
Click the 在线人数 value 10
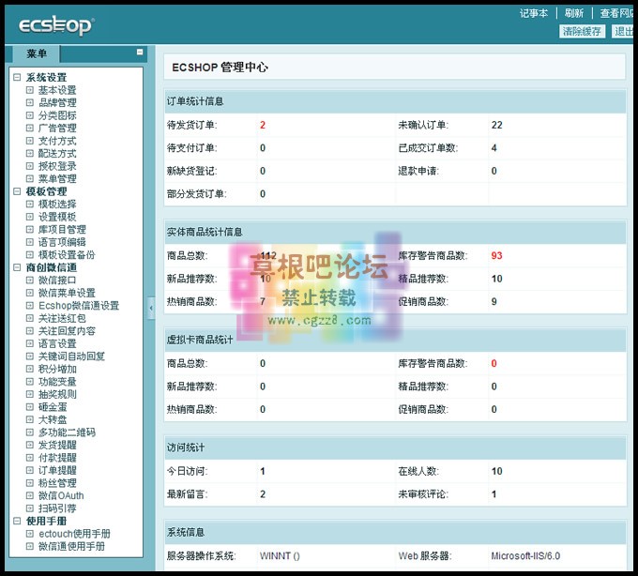point(496,472)
